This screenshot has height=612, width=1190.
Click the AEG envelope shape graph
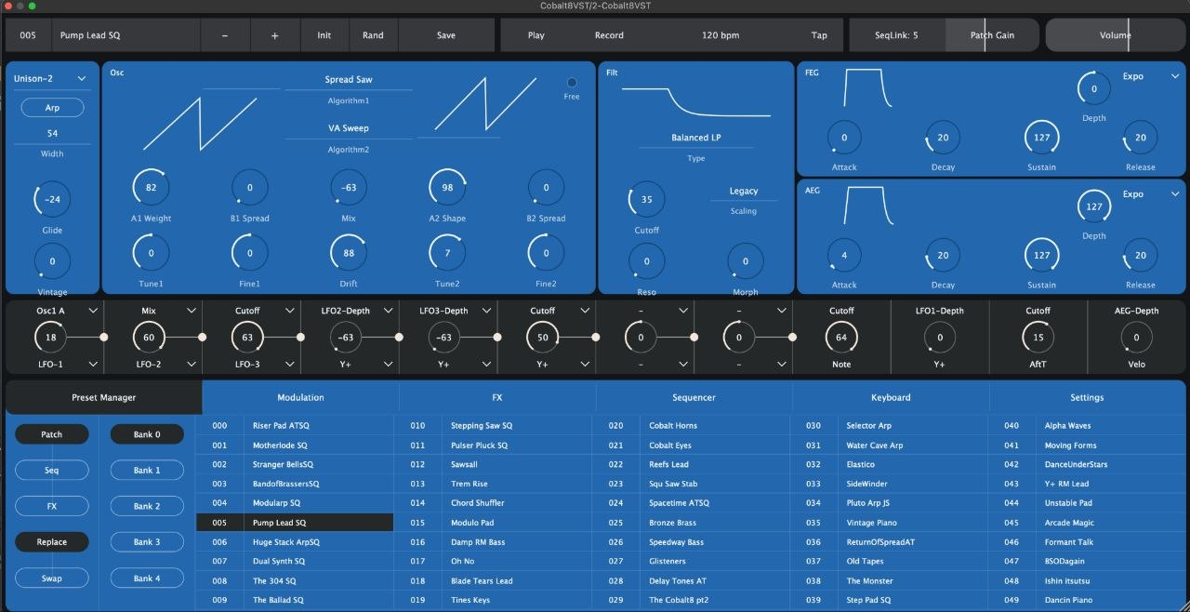click(868, 206)
